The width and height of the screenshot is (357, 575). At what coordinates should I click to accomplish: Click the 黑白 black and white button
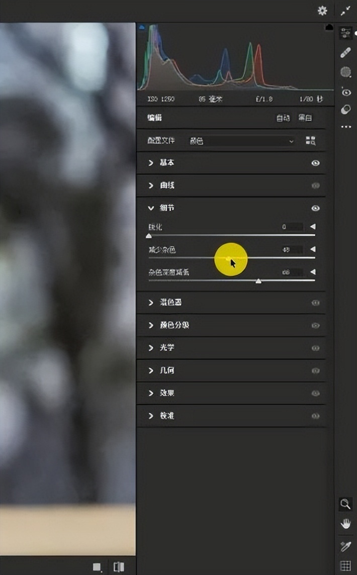point(305,118)
